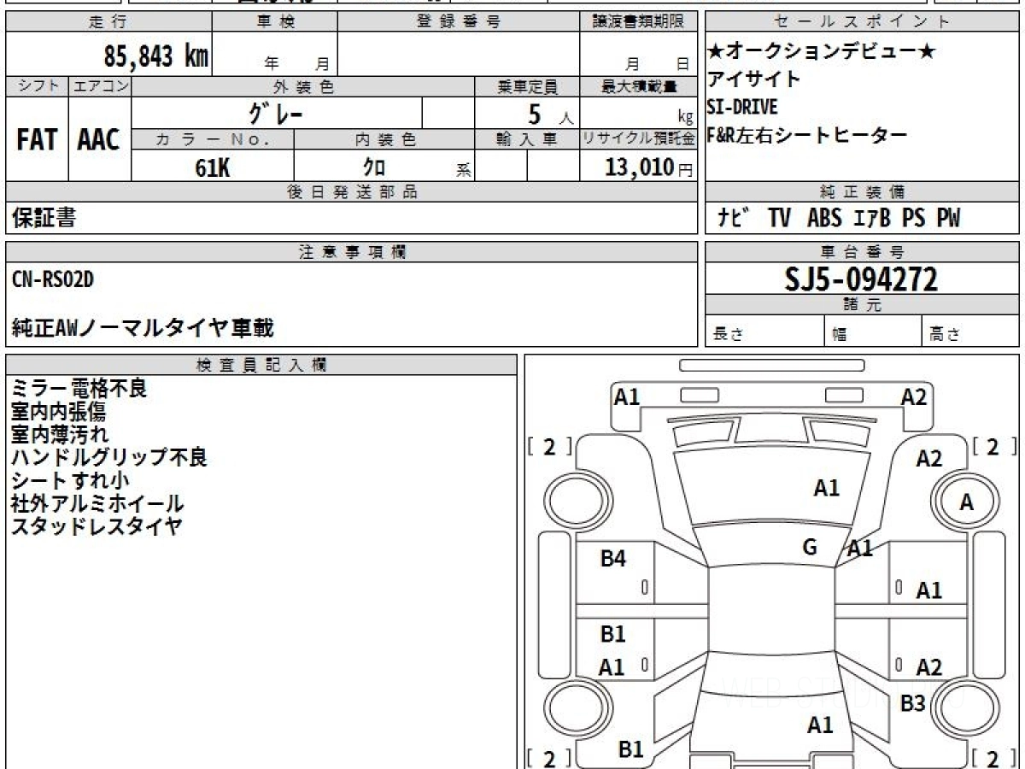This screenshot has height=769, width=1025.
Task: Select chassis number SJ5-094272
Action: click(x=861, y=279)
